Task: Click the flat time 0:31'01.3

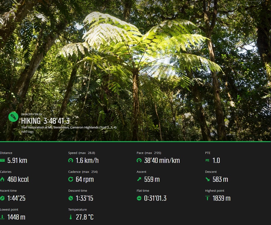Action: [x=155, y=198]
